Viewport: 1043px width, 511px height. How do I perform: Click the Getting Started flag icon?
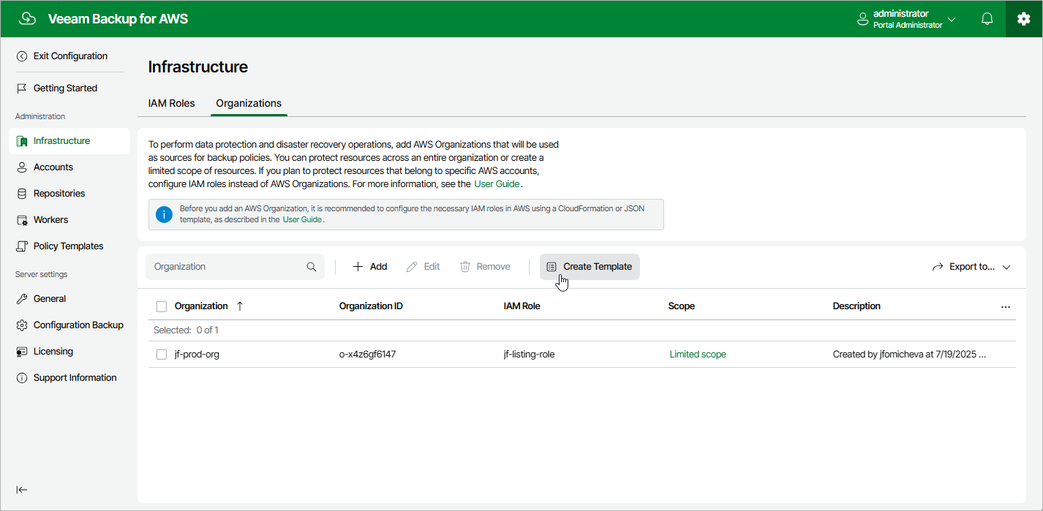(x=22, y=88)
